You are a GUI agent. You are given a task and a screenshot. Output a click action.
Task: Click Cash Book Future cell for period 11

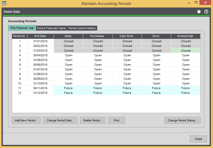click(x=127, y=88)
